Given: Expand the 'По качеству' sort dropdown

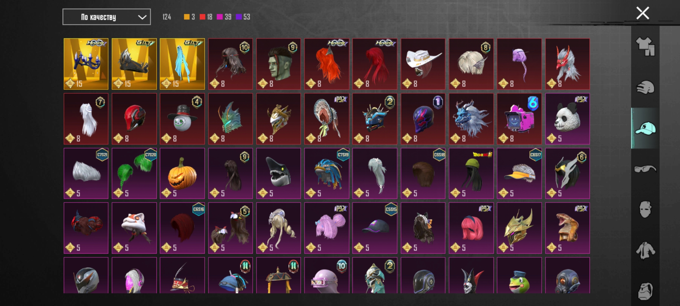Looking at the screenshot, I should (107, 17).
